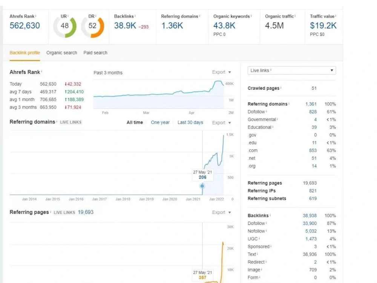
Task: Click the UR 48 green gauge
Action: (x=65, y=27)
